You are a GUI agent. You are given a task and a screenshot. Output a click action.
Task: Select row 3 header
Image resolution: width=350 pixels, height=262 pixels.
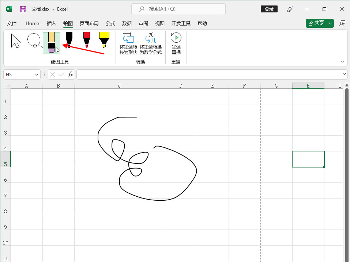pos(5,128)
